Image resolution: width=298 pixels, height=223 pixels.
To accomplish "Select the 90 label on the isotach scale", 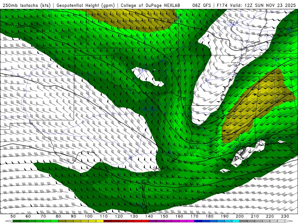I will click(73, 216).
